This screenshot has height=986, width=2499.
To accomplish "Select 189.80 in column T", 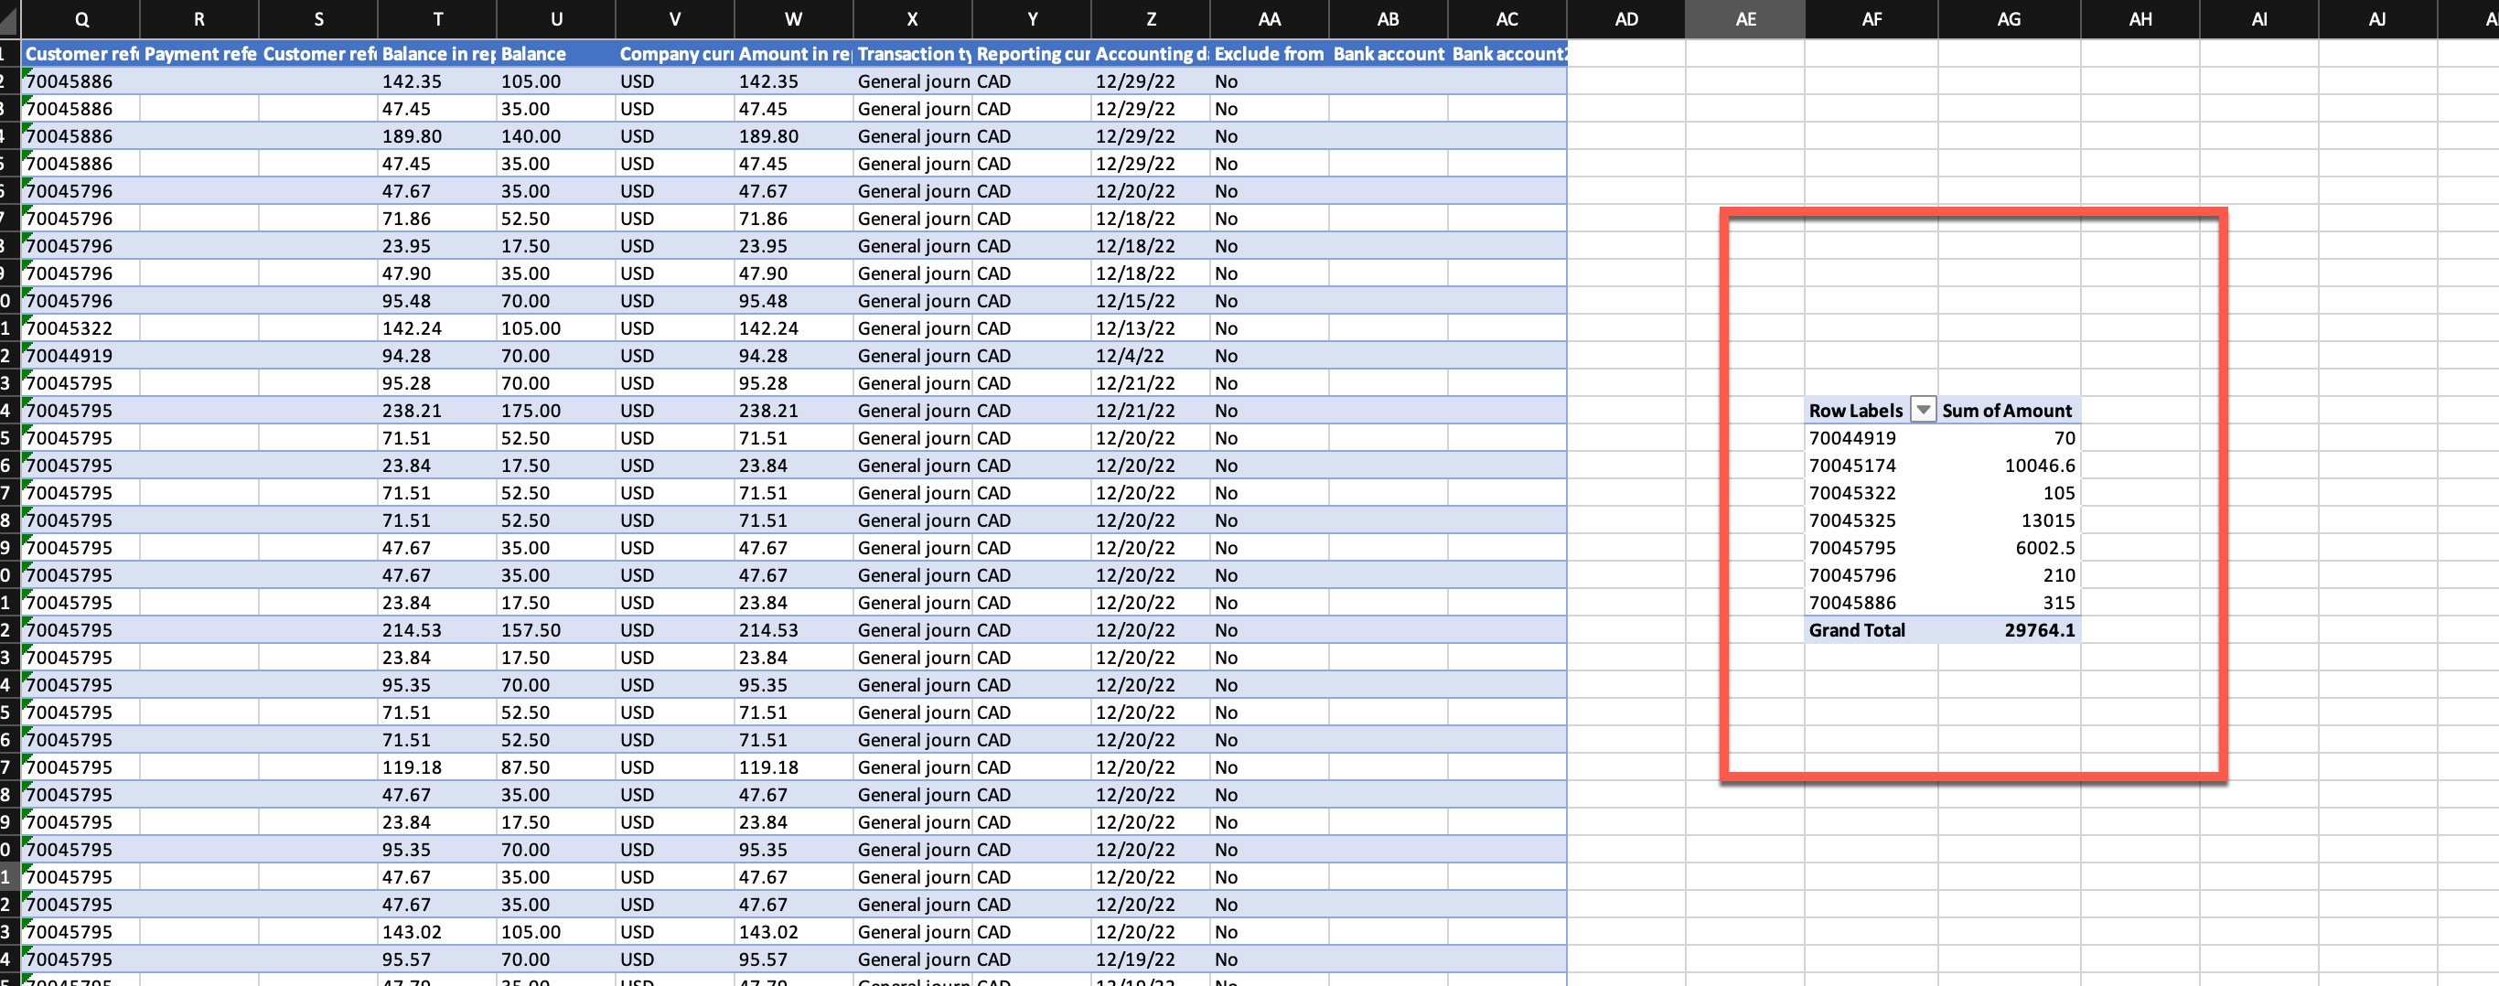I will [x=437, y=136].
